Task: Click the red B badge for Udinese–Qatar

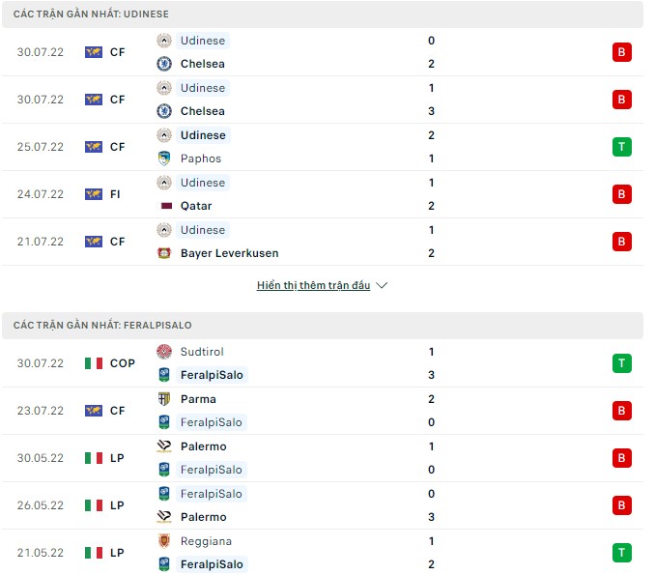Action: coord(621,194)
